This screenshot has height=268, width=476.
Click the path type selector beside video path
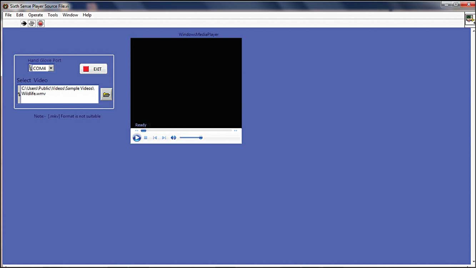pos(19,94)
